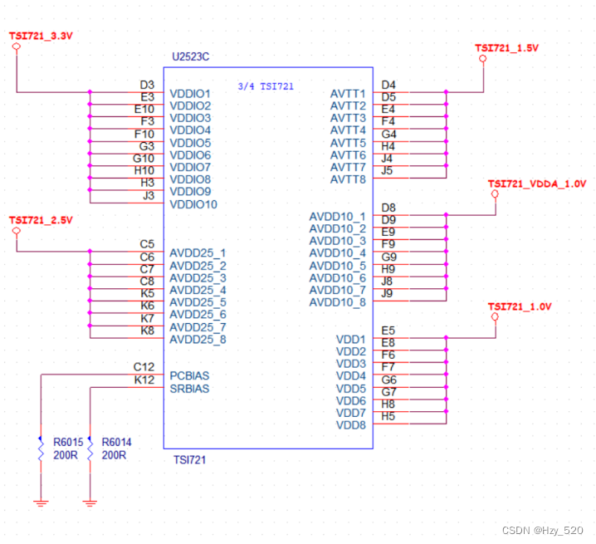596x544 pixels.
Task: Select the U2523C reference designator label
Action: [x=192, y=56]
